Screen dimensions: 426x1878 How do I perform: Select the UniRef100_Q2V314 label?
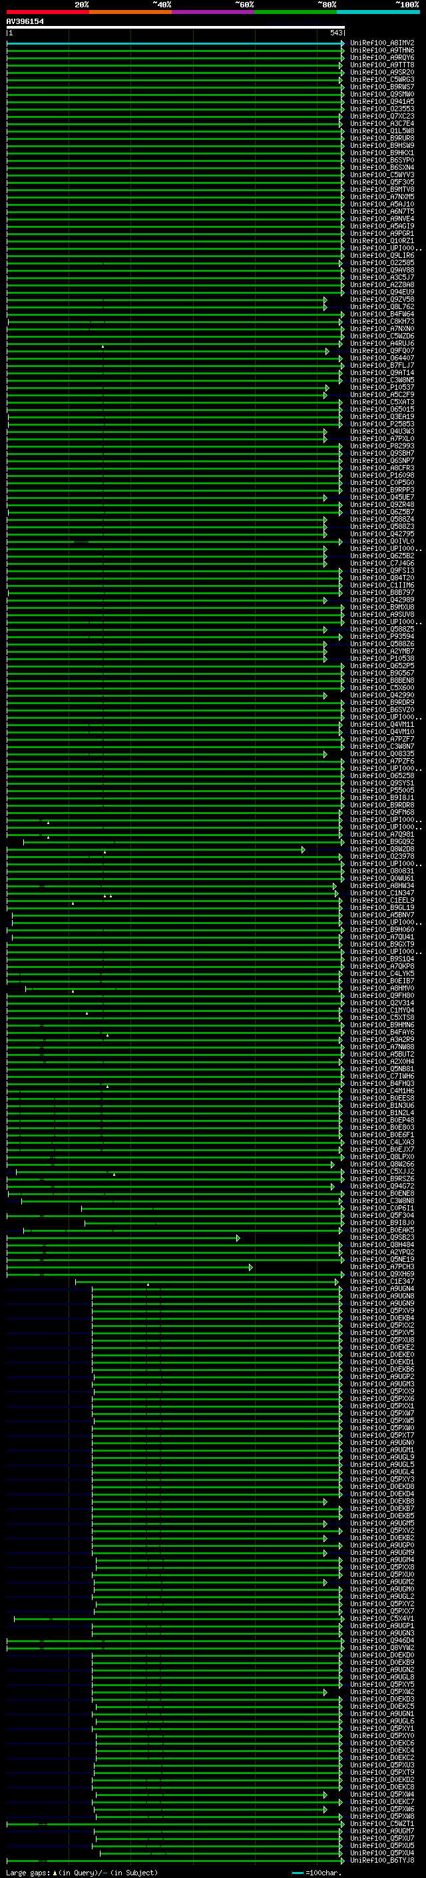click(381, 1003)
